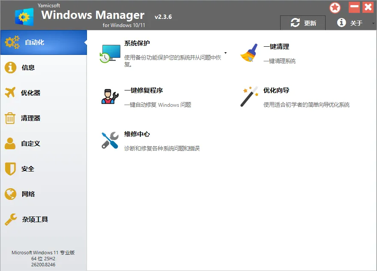Select the 网络 globe icon

pos(10,194)
